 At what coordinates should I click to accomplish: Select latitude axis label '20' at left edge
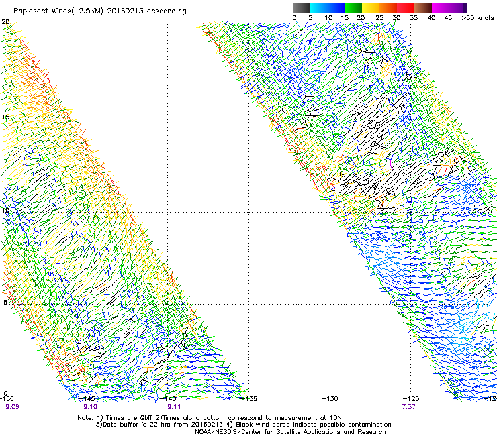[x=5, y=22]
